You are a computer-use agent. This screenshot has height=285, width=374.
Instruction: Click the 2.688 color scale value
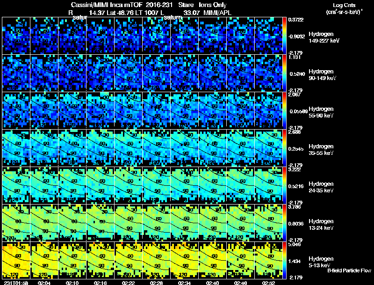click(295, 132)
